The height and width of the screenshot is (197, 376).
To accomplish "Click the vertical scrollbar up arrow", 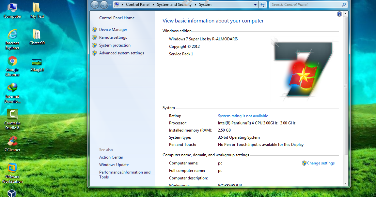I will coord(346,14).
